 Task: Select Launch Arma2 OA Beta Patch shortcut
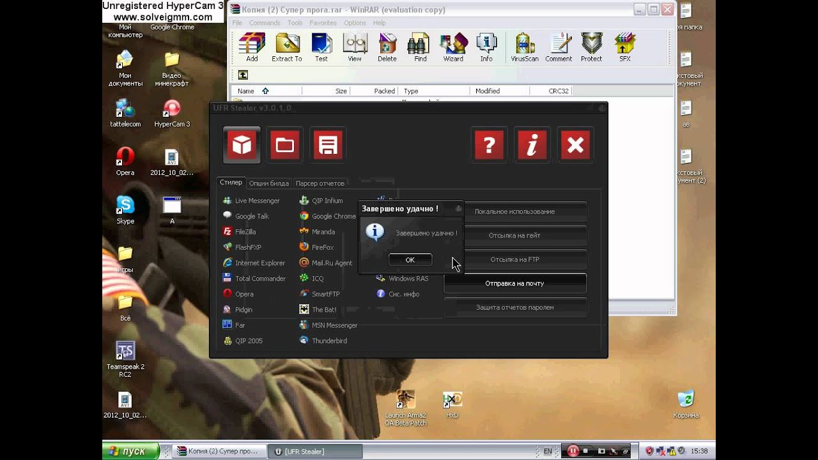click(x=405, y=408)
